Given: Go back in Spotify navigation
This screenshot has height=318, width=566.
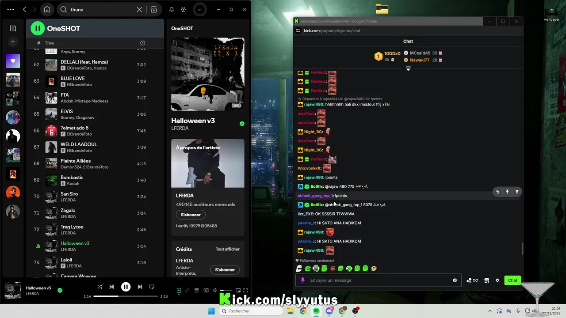Looking at the screenshot, I should (x=24, y=9).
